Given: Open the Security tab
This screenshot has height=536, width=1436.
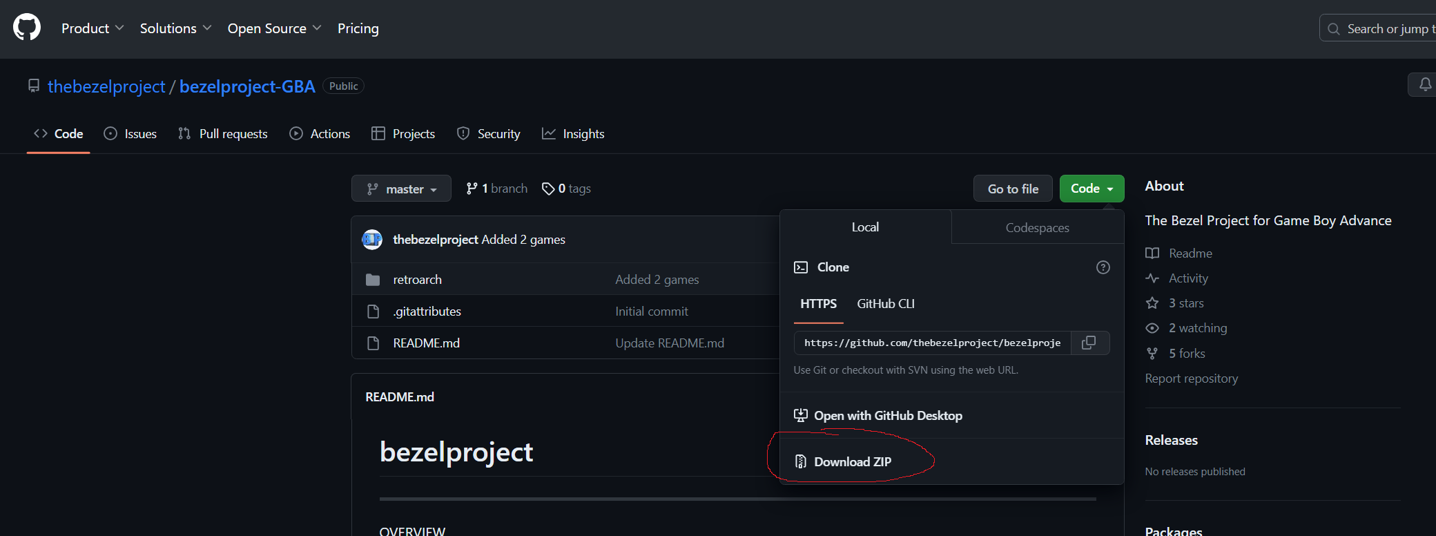Looking at the screenshot, I should [489, 134].
